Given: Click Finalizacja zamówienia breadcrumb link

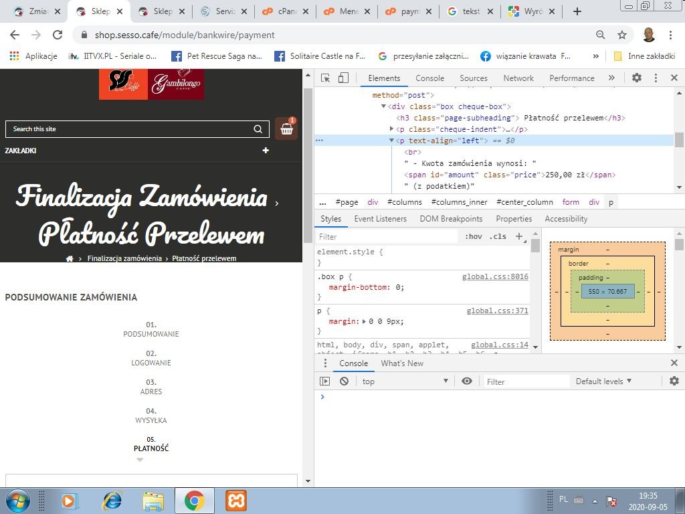Looking at the screenshot, I should (x=124, y=258).
